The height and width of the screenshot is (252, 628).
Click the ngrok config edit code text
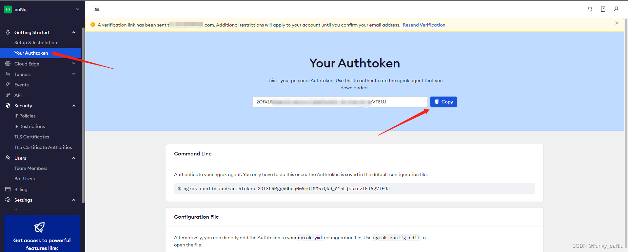pyautogui.click(x=396, y=238)
